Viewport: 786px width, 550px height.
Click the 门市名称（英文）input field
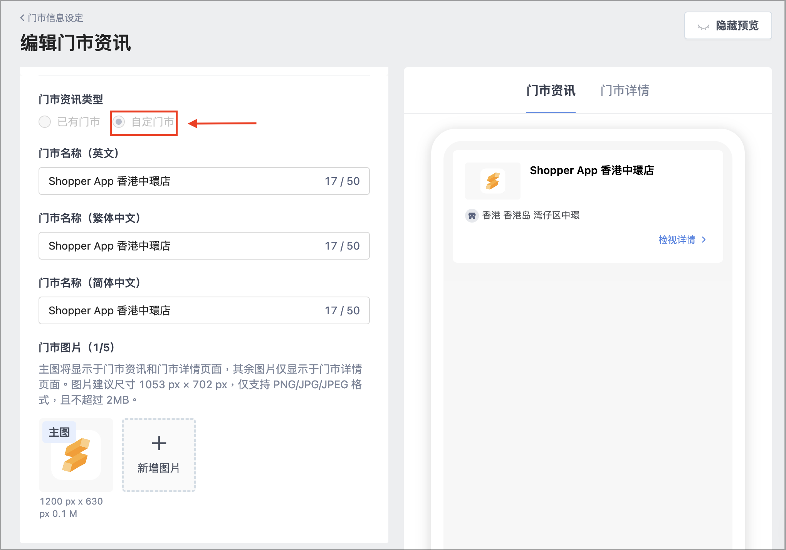pyautogui.click(x=204, y=181)
